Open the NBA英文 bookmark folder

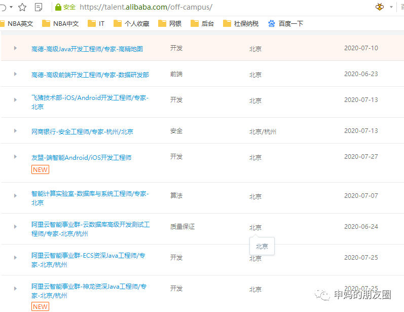coord(17,24)
